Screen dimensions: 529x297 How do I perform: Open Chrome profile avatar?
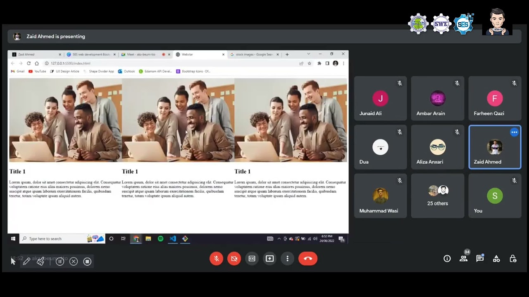335,63
